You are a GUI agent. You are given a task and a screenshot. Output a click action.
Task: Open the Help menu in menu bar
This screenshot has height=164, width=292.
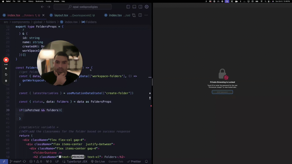coord(63,1)
